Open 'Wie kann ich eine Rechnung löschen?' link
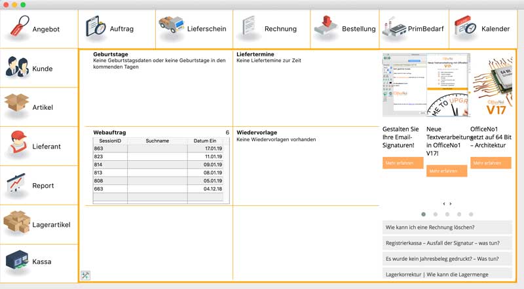 [x=447, y=228]
